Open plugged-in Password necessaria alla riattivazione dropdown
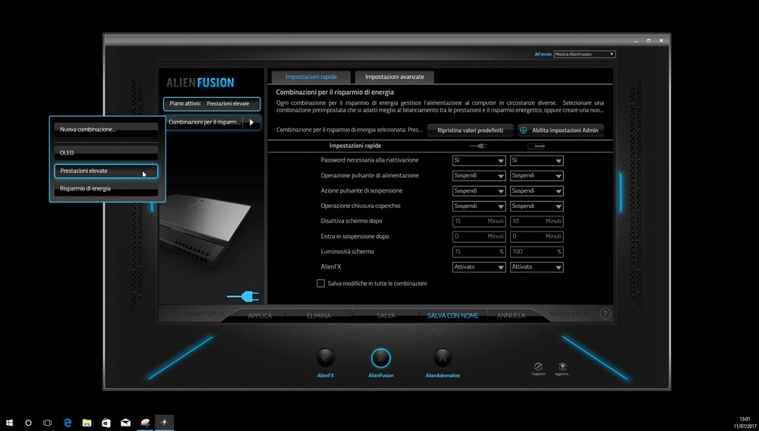759x431 pixels. click(479, 161)
